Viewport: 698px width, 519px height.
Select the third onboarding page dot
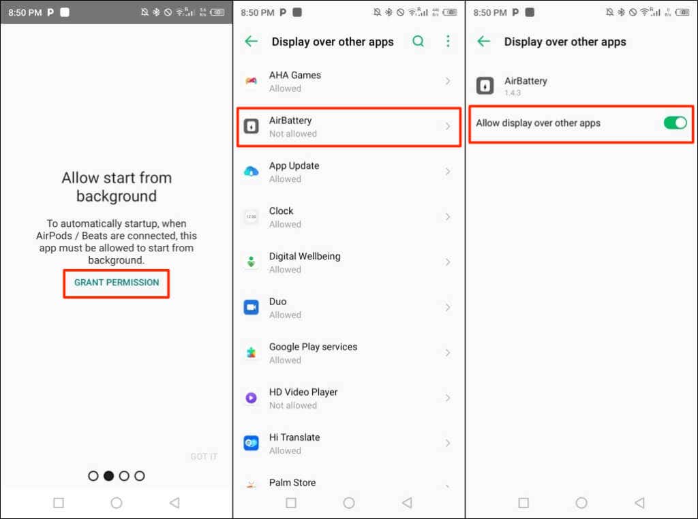coord(124,476)
